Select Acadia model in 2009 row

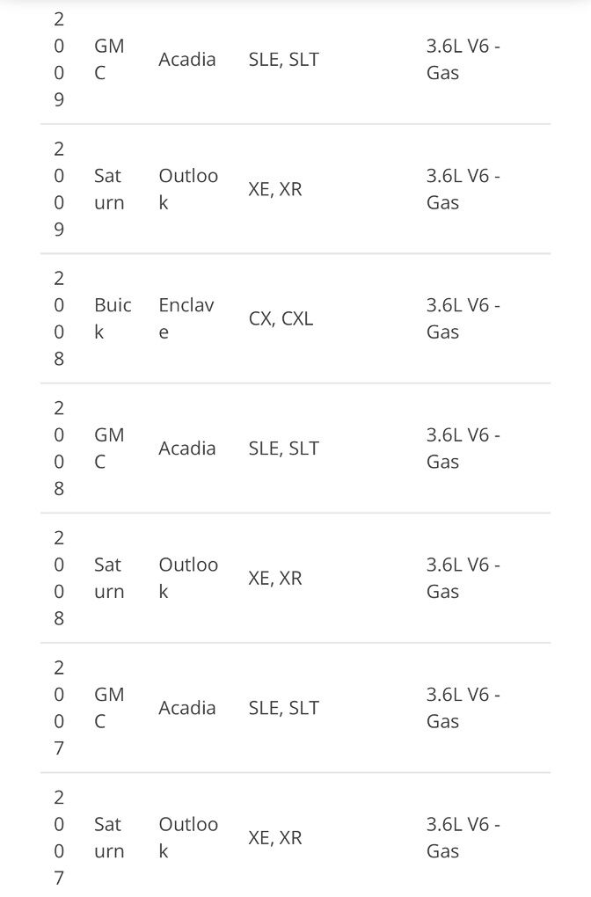(x=187, y=59)
